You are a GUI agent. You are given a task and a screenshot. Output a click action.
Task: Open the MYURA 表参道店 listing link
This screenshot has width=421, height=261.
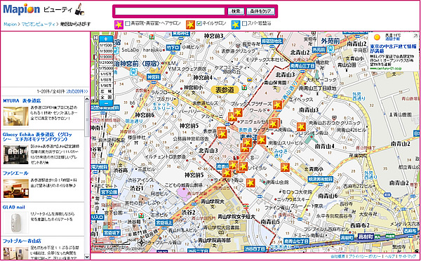pos(22,101)
